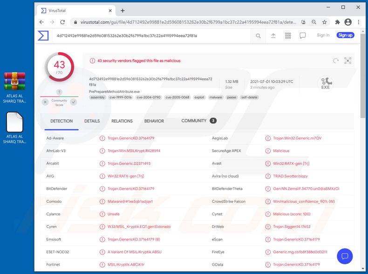Click the malware tag
Viewport: 368px width, 274px height.
(216, 97)
